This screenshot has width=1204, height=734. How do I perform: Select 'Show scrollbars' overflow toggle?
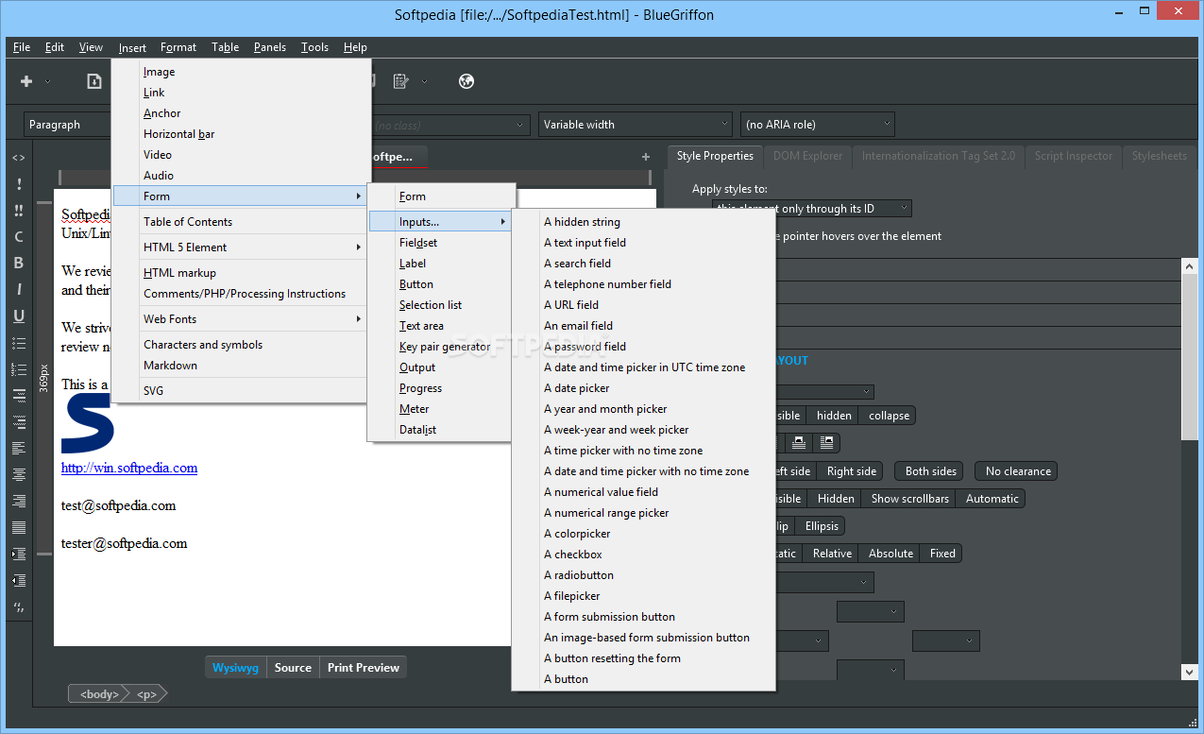[909, 499]
